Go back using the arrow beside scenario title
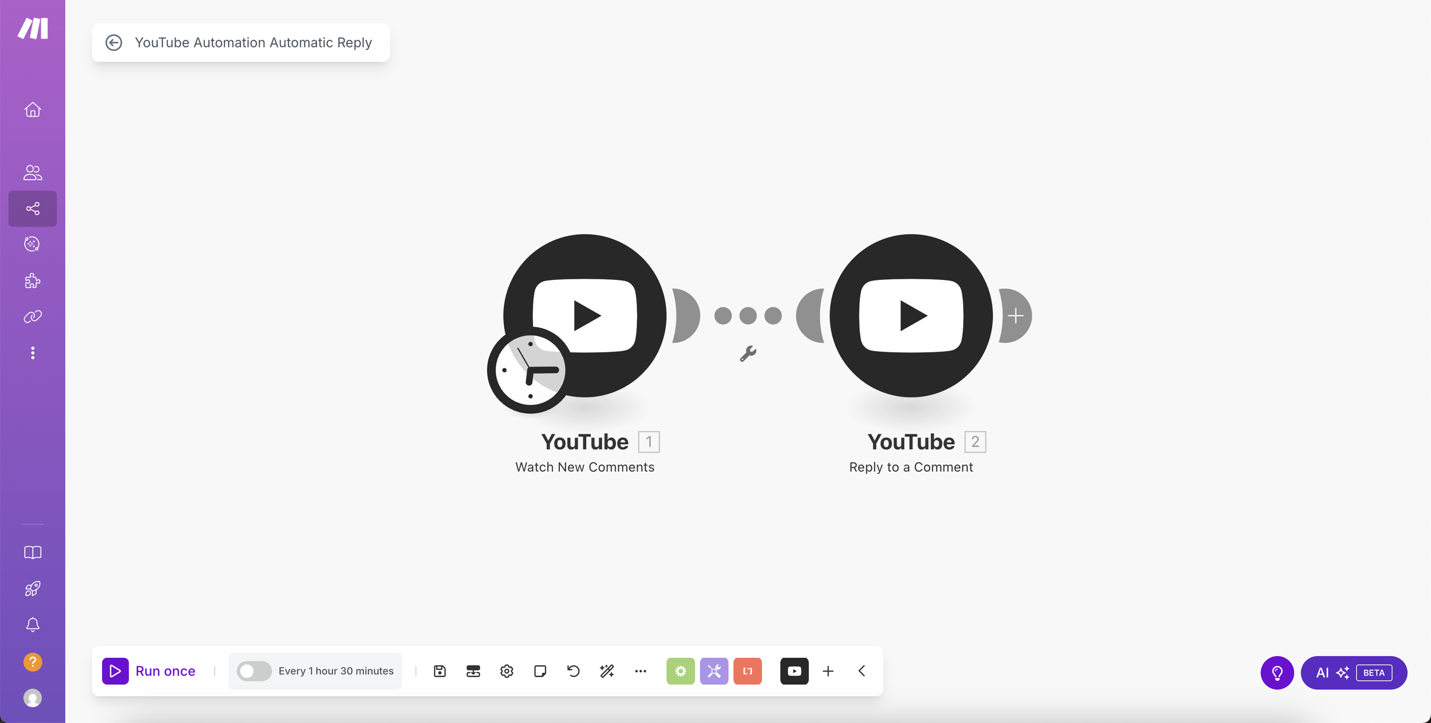This screenshot has height=723, width=1431. tap(114, 43)
